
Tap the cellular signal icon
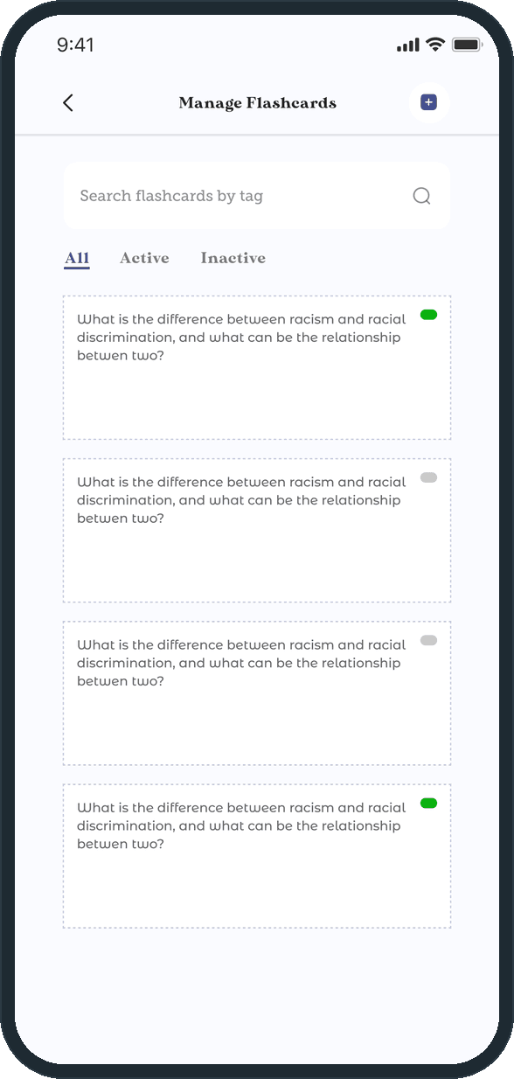[x=408, y=45]
